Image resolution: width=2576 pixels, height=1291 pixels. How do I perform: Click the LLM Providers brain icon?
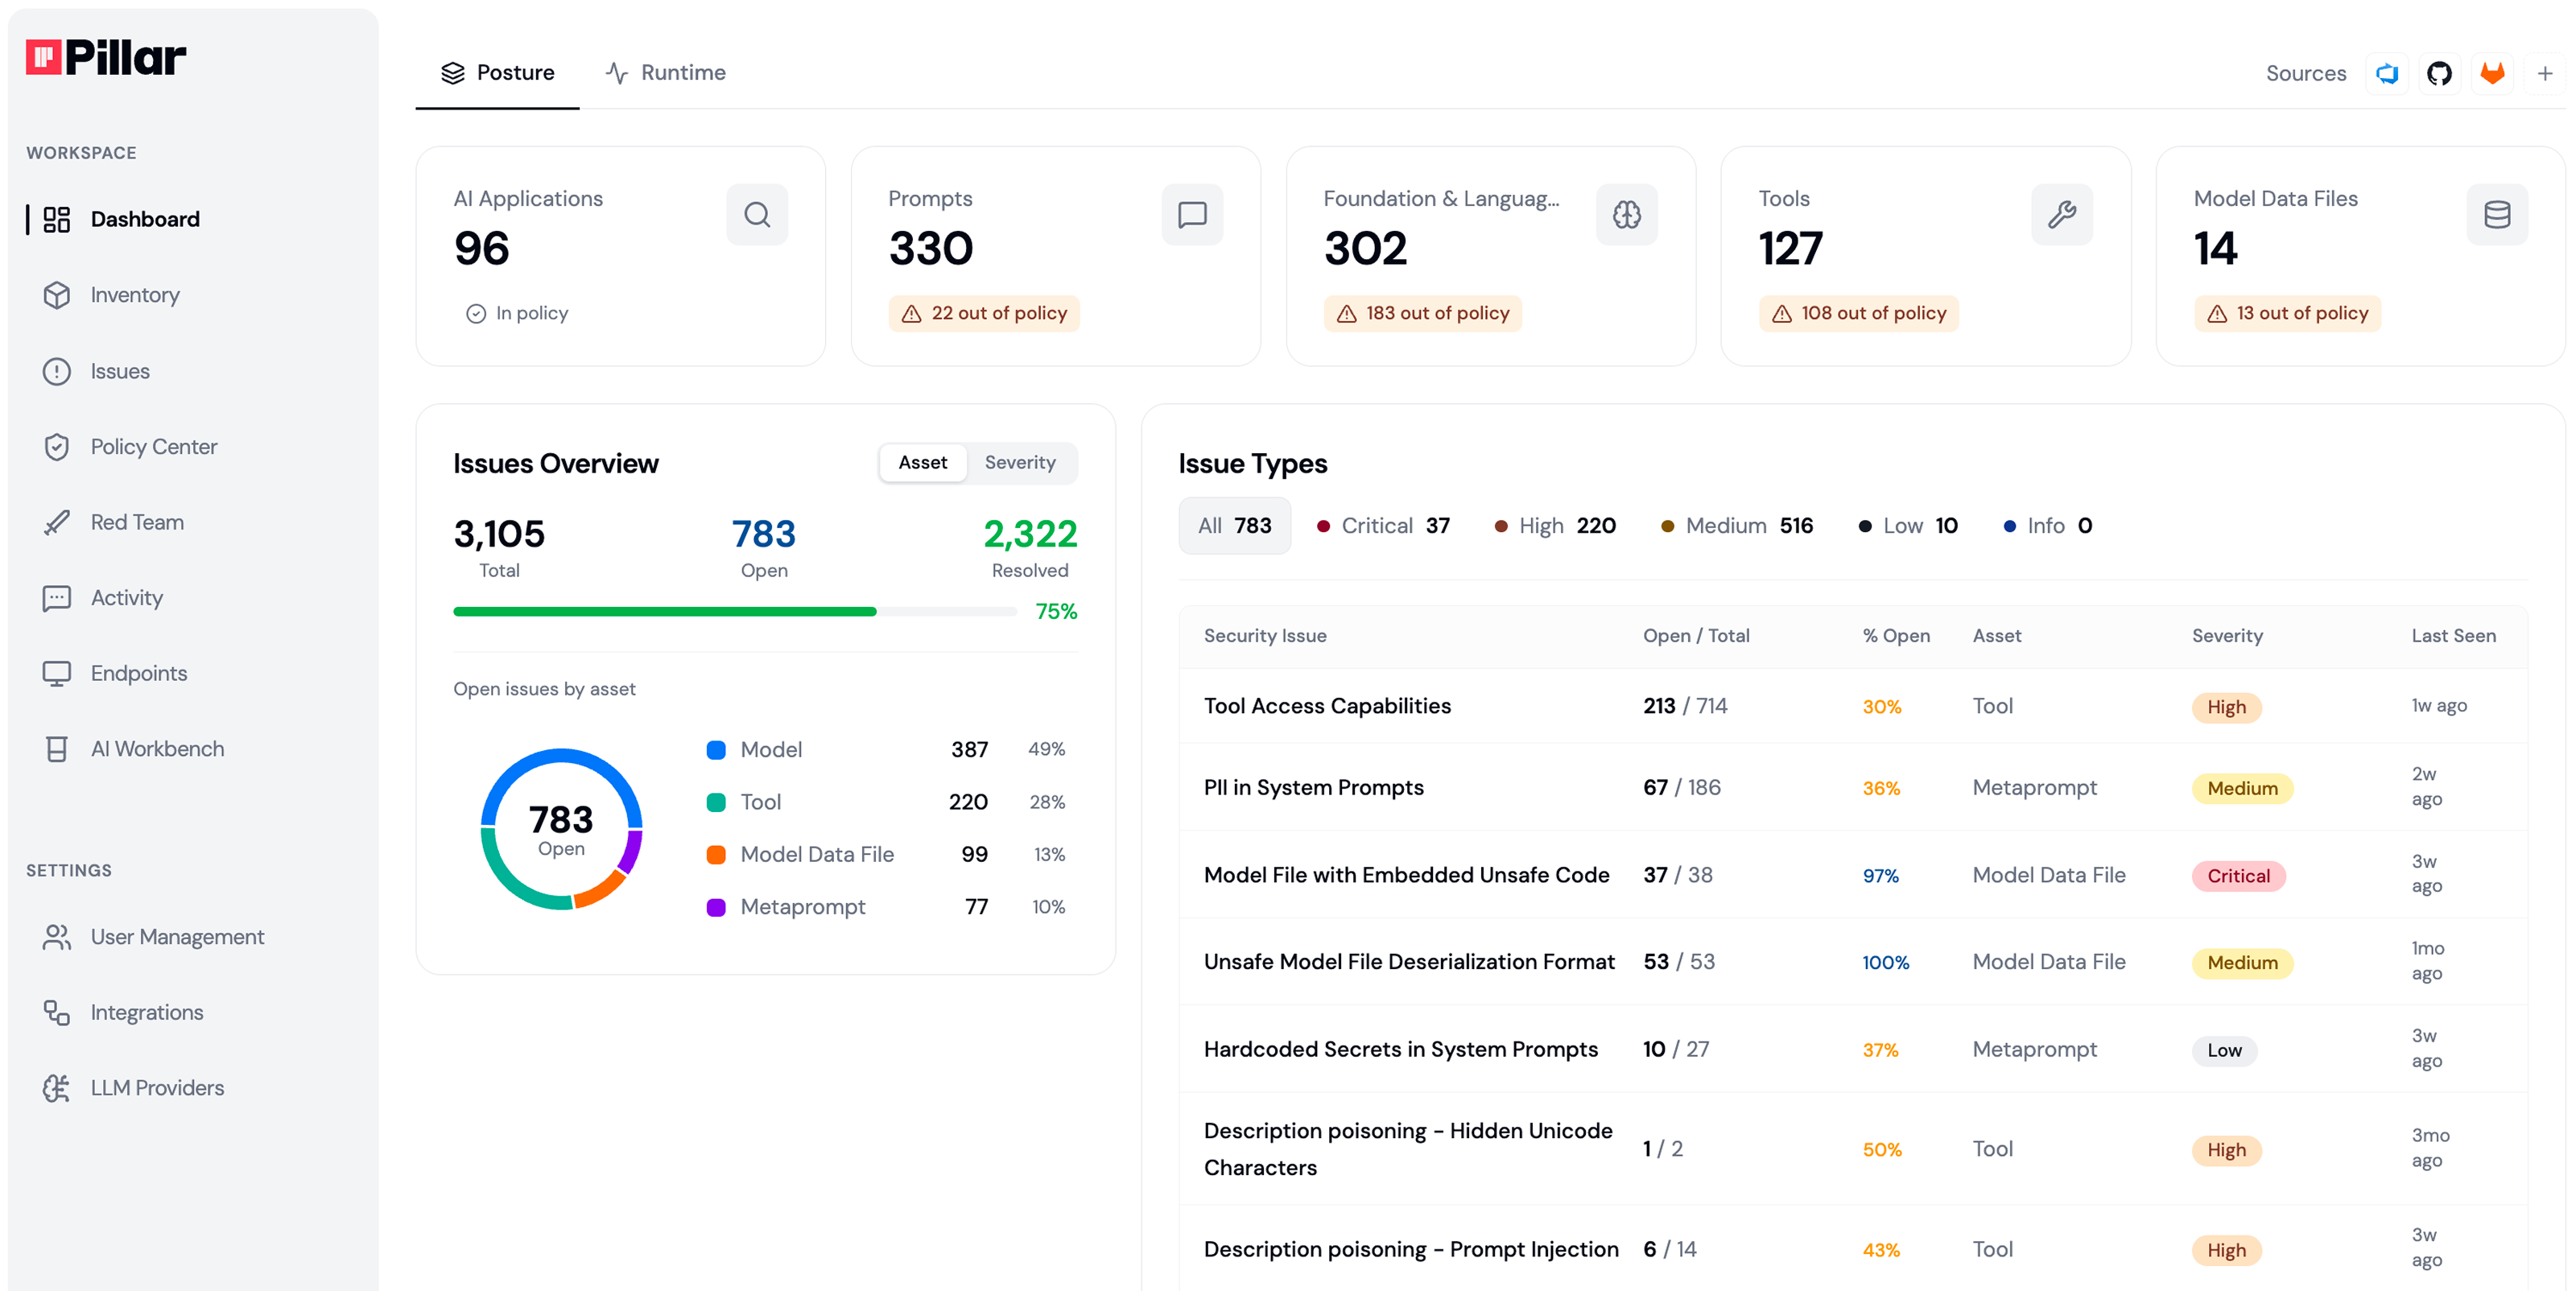point(57,1088)
